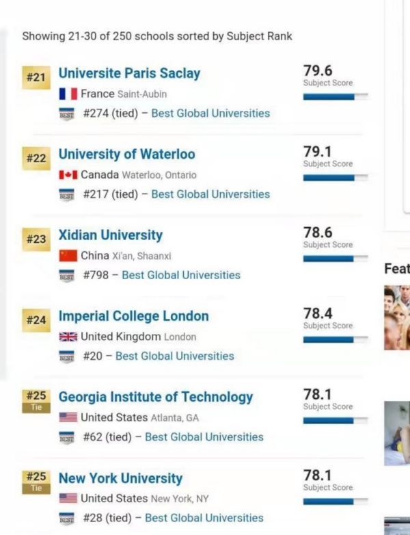
Task: Click the France flag icon
Action: click(x=68, y=94)
